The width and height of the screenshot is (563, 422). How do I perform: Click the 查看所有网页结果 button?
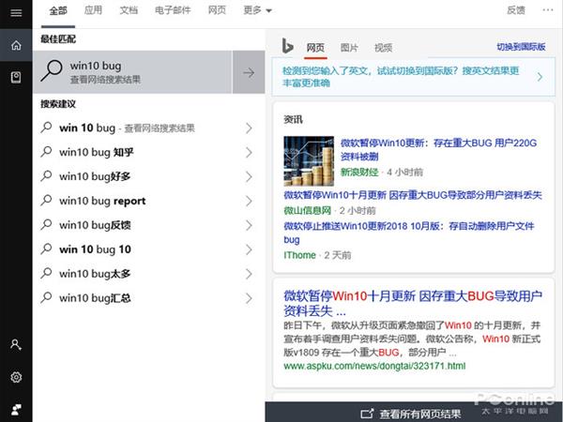[x=411, y=413]
